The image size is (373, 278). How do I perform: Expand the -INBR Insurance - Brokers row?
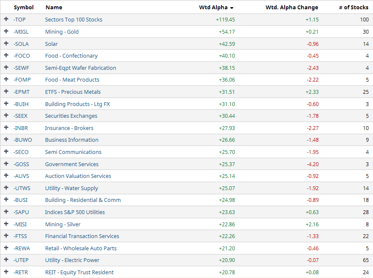[6, 127]
